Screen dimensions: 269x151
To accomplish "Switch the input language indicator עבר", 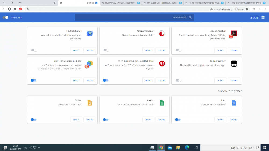I will (25, 148).
